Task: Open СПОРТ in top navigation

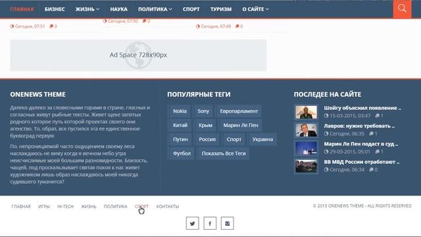Action: pos(191,9)
